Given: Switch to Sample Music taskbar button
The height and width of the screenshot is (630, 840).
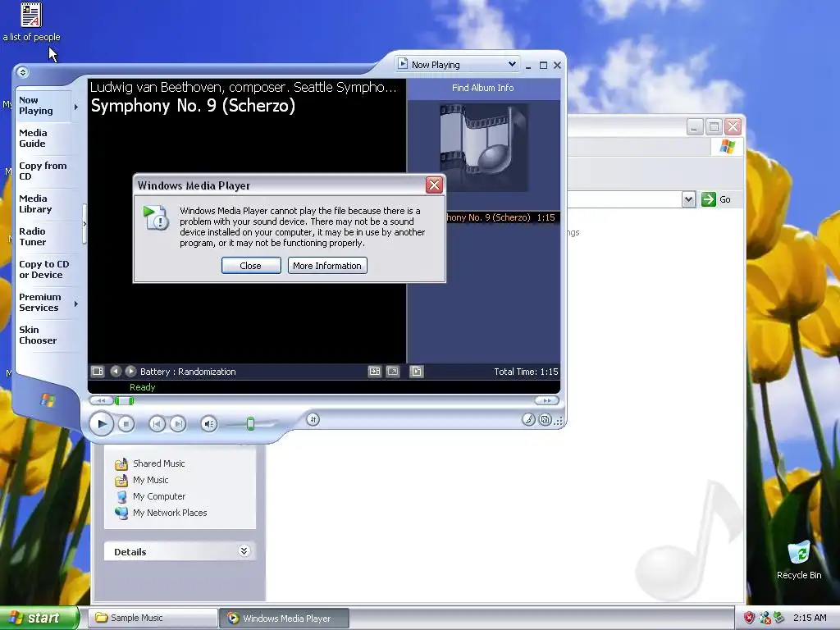Looking at the screenshot, I should (153, 619).
